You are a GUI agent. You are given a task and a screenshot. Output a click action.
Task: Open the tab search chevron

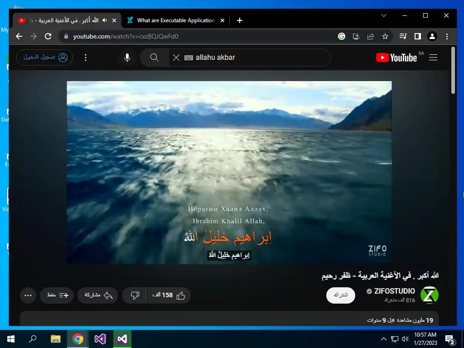click(384, 15)
